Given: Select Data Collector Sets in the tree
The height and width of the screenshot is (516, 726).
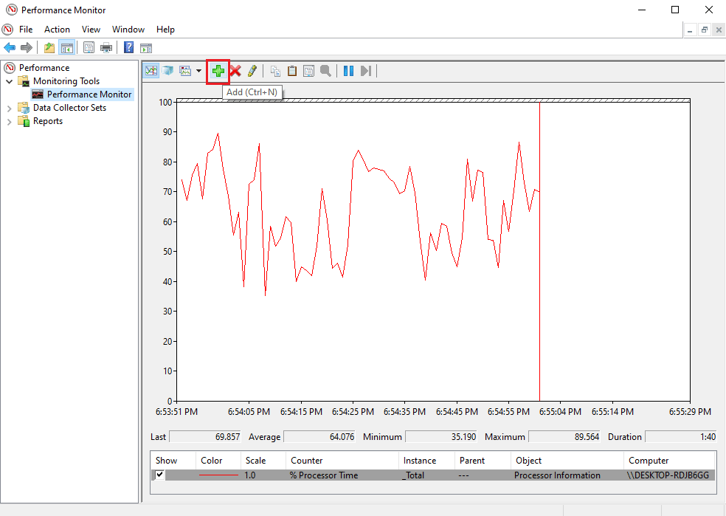Looking at the screenshot, I should 69,108.
